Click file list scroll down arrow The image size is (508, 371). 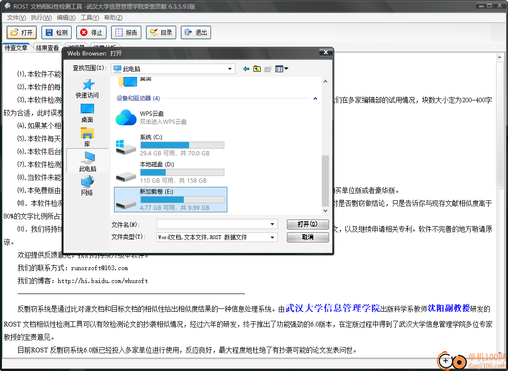(325, 211)
